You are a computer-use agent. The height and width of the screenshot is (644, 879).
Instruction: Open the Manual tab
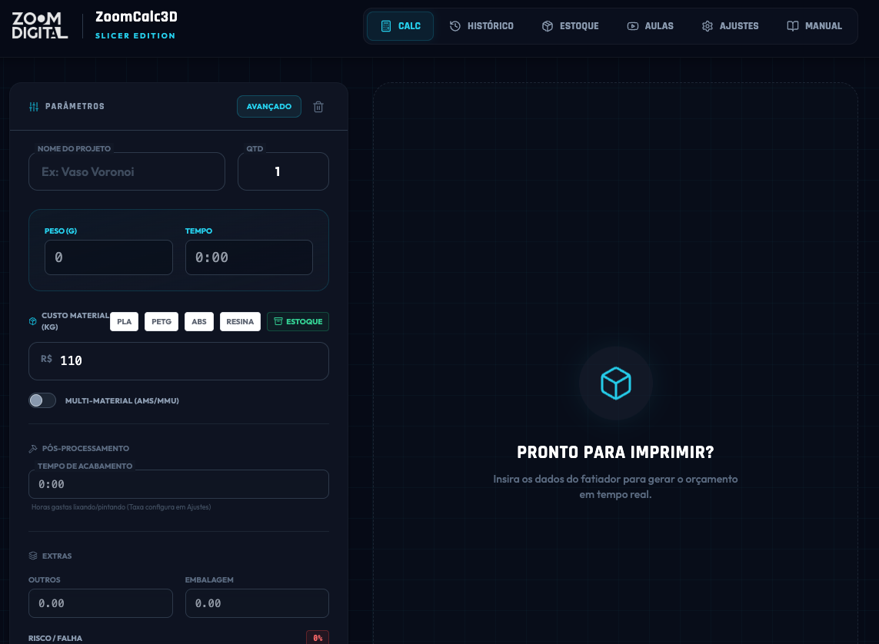coord(814,26)
